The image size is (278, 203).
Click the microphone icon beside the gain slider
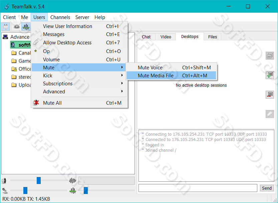pyautogui.click(x=5, y=191)
